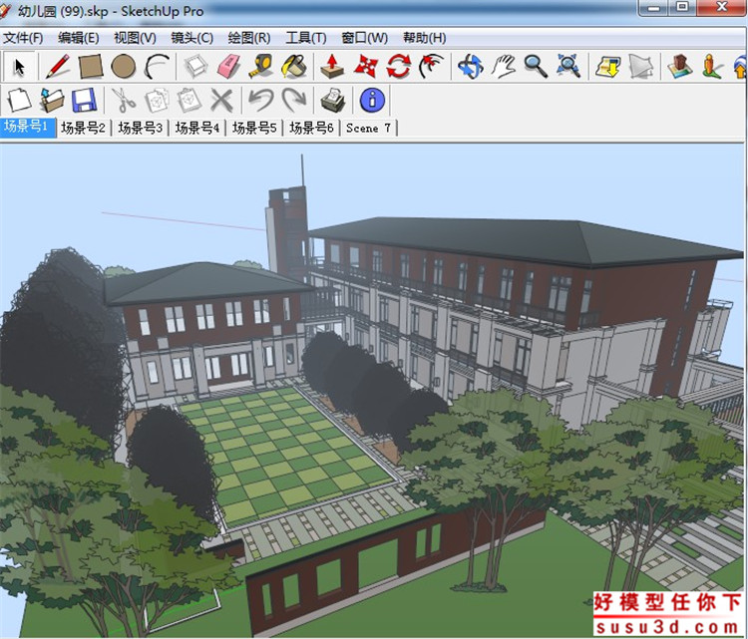Open Model Info blue icon
748x639 pixels.
(372, 100)
